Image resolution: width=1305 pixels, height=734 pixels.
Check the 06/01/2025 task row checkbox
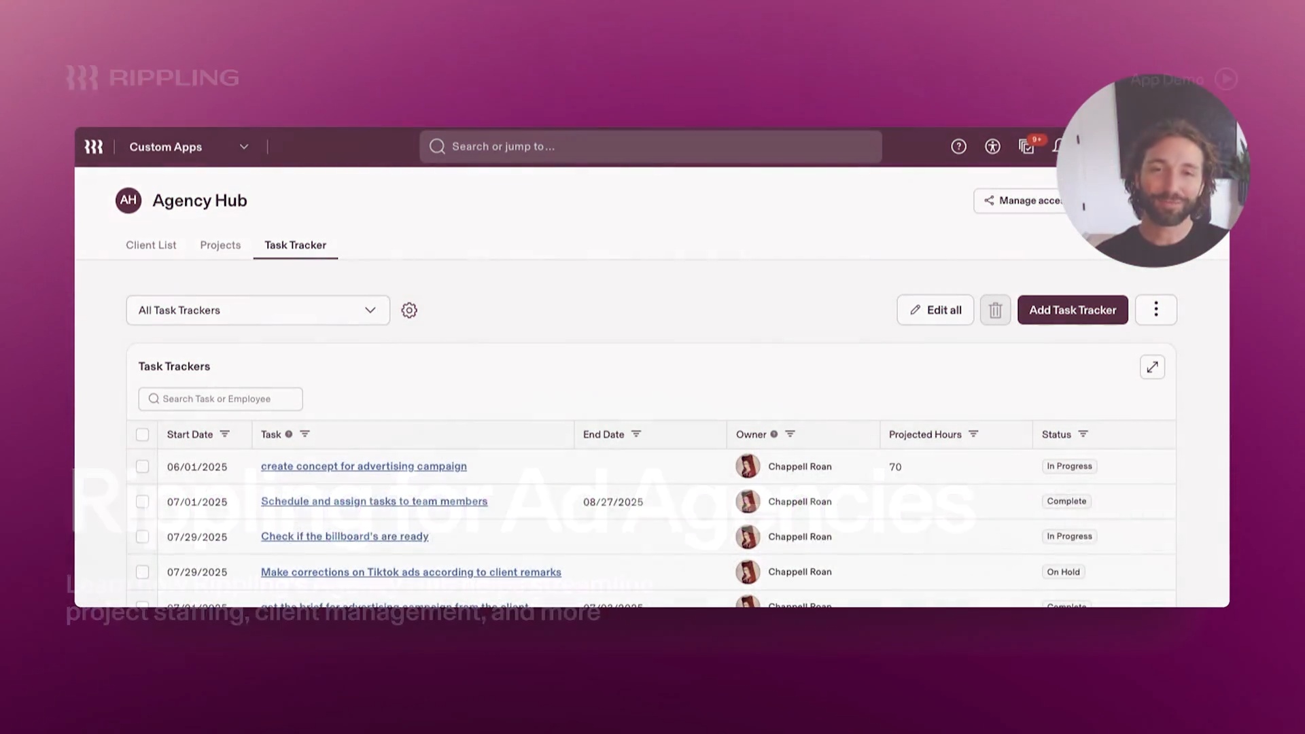pos(142,467)
